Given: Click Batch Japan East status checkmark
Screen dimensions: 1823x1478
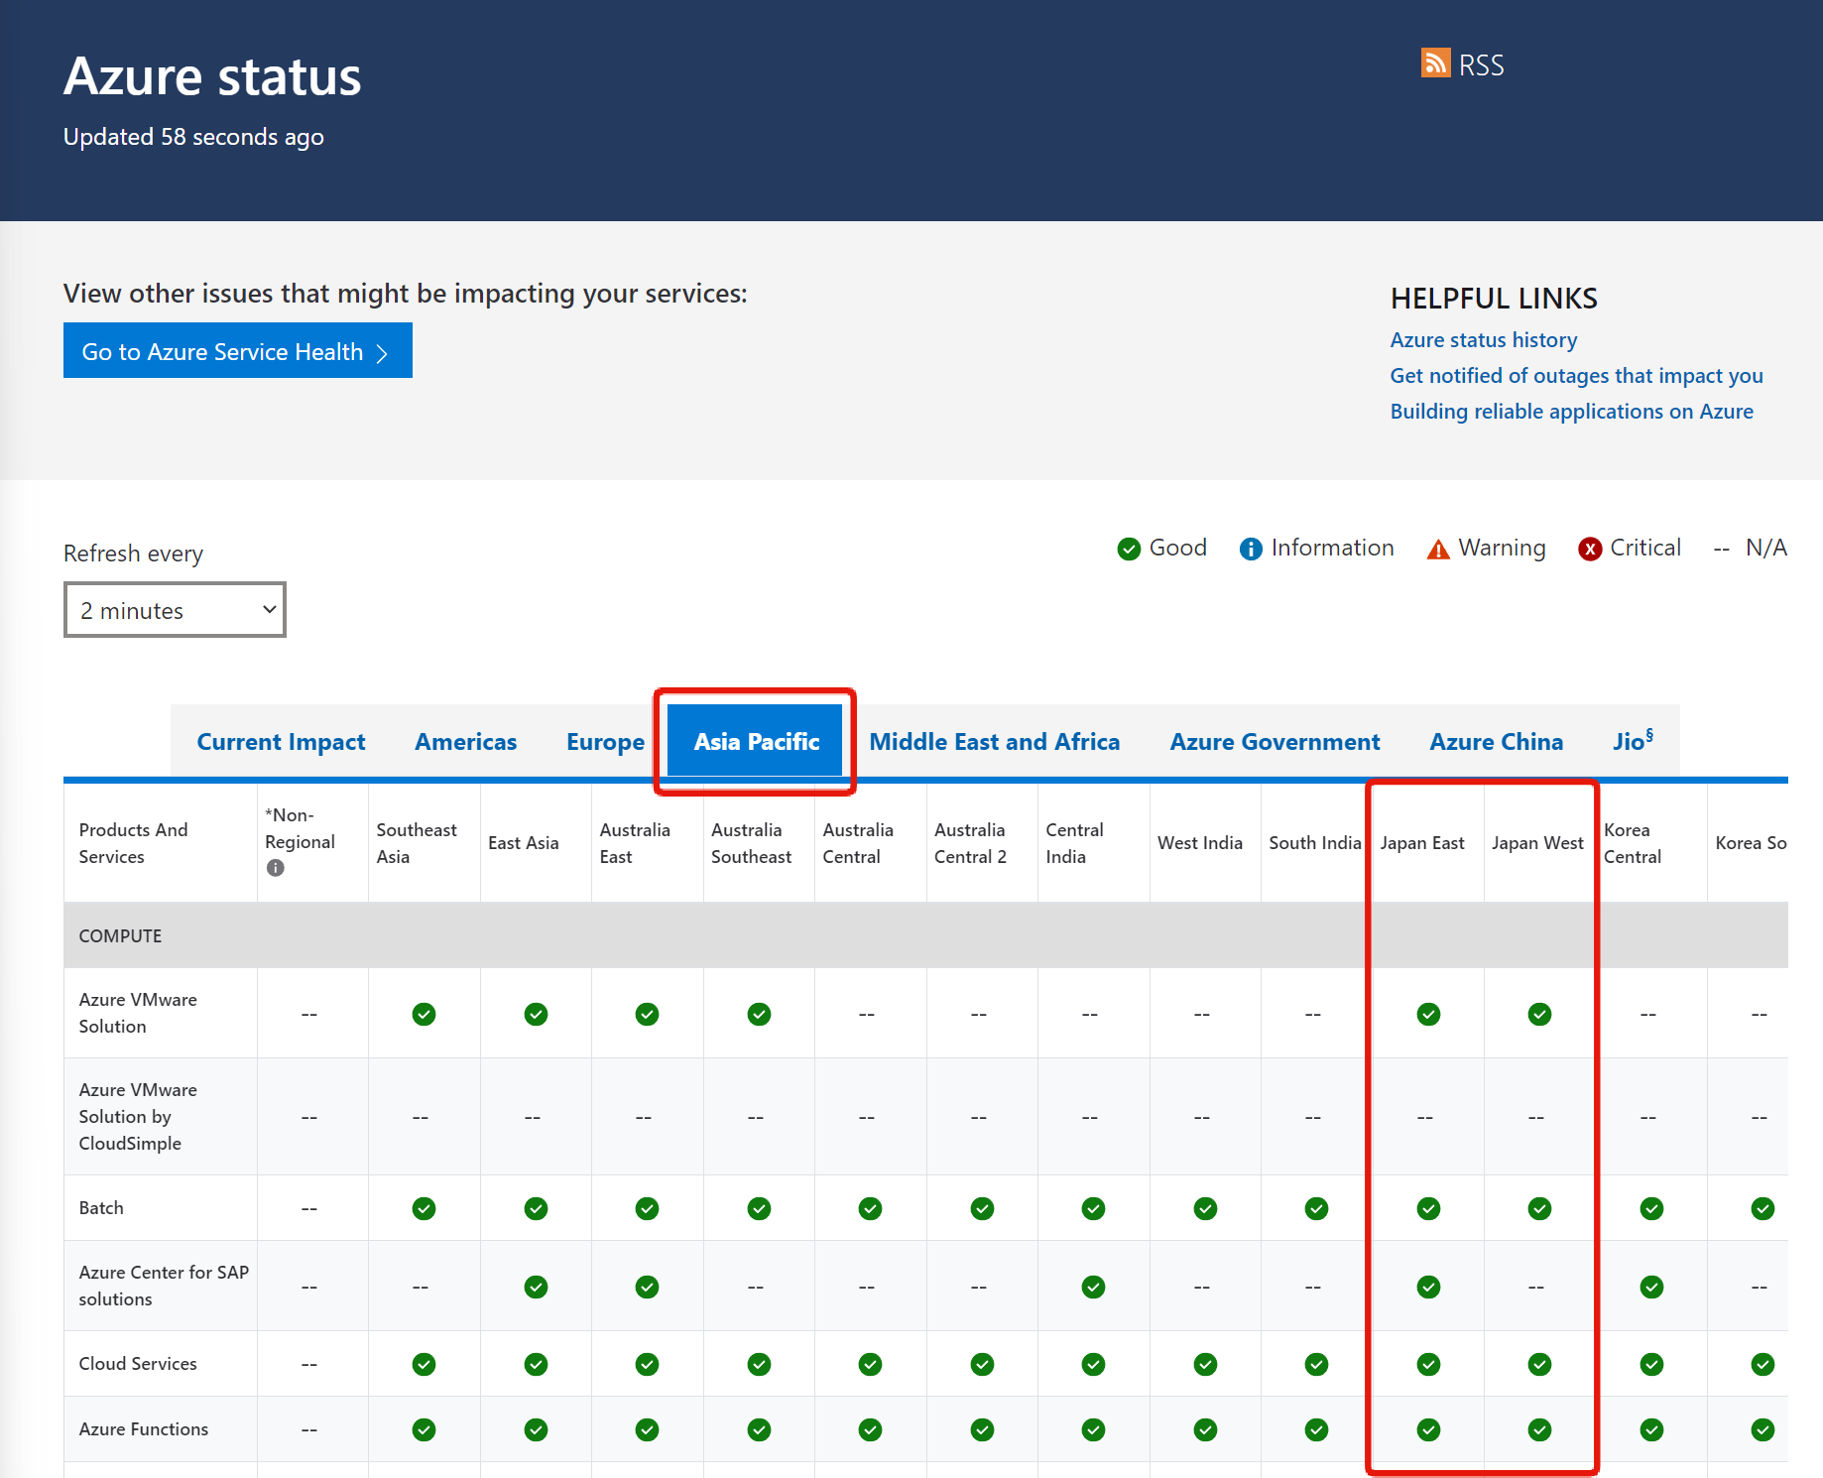Looking at the screenshot, I should (1428, 1208).
